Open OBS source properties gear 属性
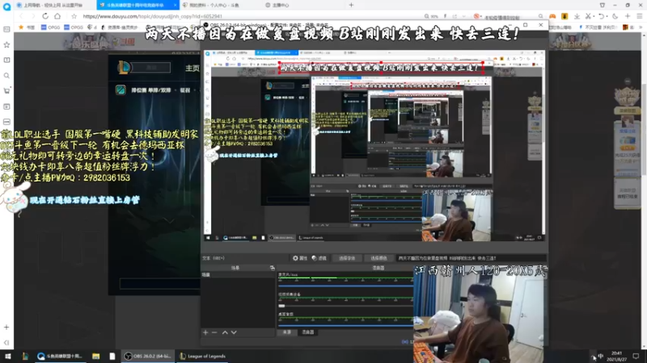This screenshot has height=363, width=647. 300,258
